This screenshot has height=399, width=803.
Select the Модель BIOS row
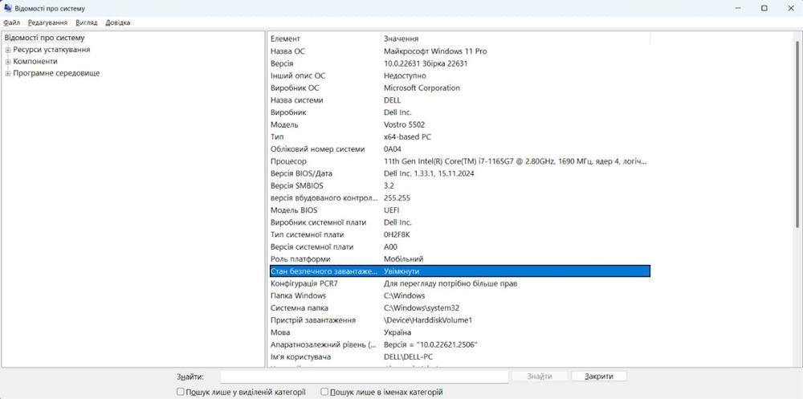[x=460, y=210]
